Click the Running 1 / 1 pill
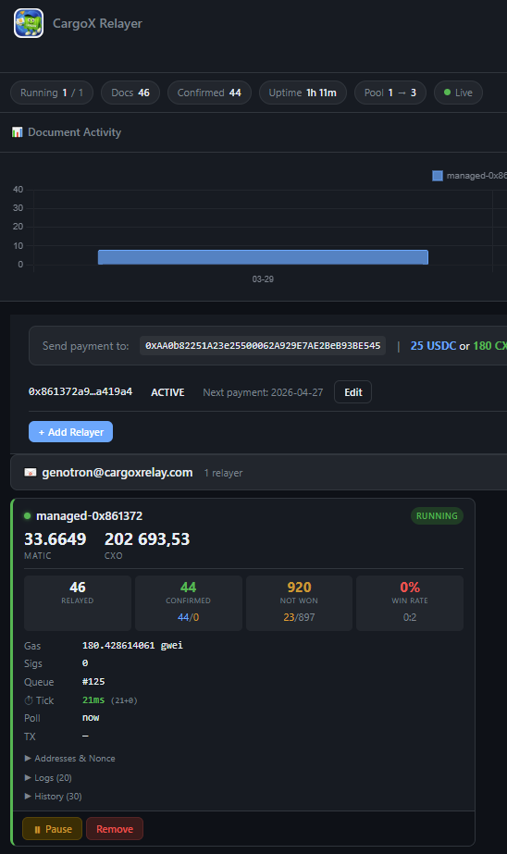 coord(52,93)
